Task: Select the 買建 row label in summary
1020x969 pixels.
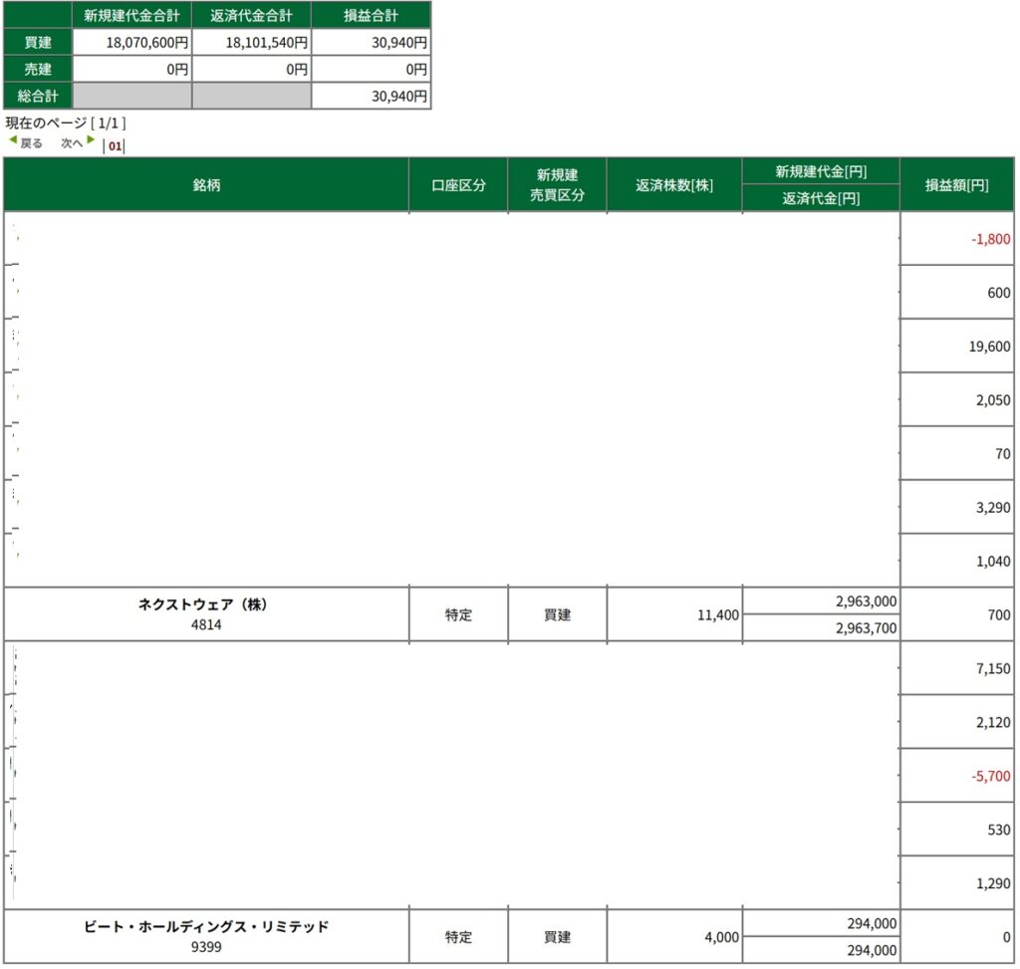Action: (x=37, y=43)
